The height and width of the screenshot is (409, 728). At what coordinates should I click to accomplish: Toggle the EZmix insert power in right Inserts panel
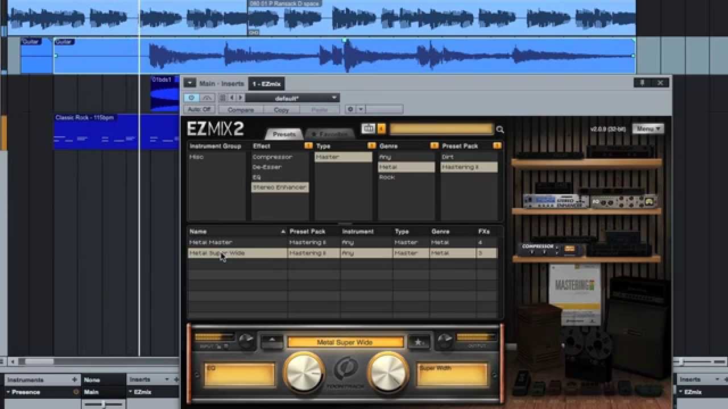[680, 392]
